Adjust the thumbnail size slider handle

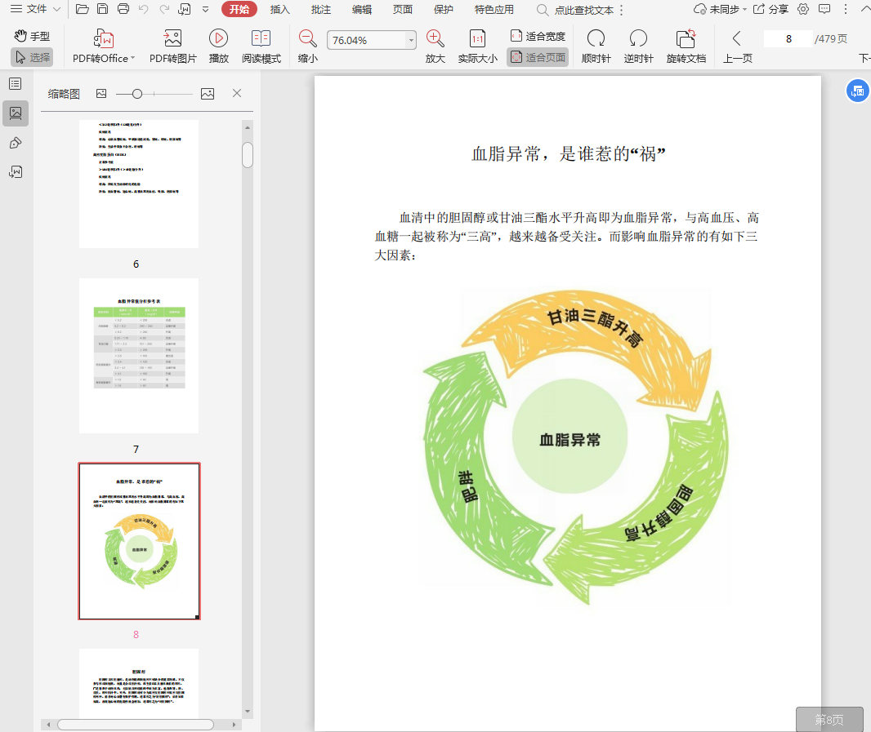click(137, 94)
